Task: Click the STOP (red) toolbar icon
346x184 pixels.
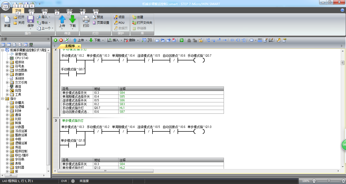Action: tap(61, 40)
